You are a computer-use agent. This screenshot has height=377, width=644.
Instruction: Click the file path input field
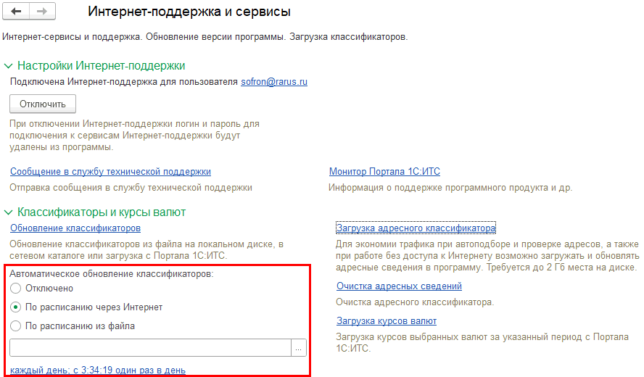149,348
